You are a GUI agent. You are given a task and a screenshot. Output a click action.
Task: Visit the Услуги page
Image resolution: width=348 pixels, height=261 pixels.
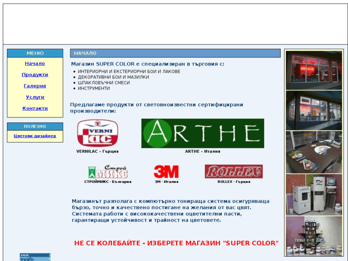point(35,97)
